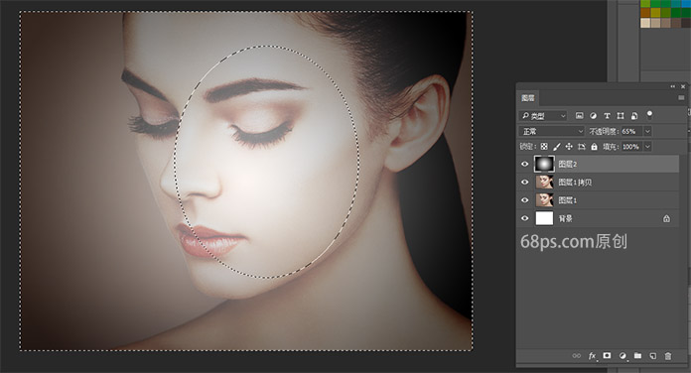Select the 图层 1 layer thumbnail
Viewport: 691px width, 373px height.
point(544,200)
